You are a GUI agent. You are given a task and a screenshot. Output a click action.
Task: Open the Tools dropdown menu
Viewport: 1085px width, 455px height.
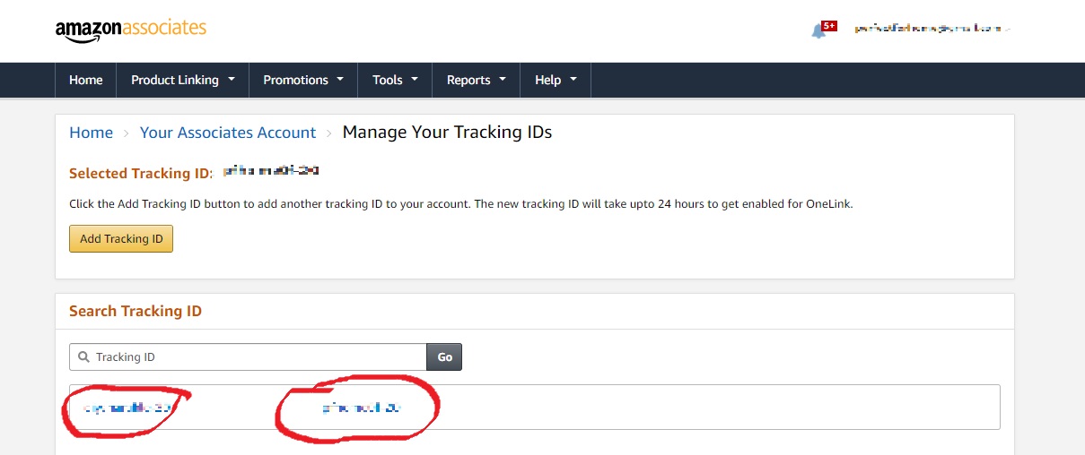pyautogui.click(x=395, y=80)
